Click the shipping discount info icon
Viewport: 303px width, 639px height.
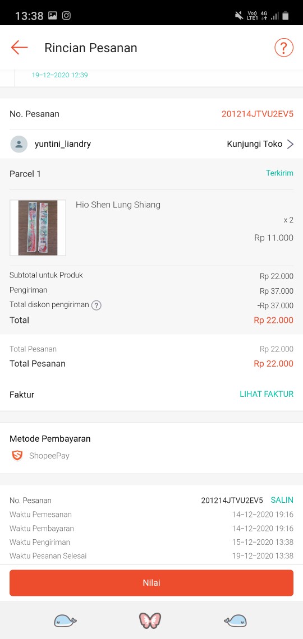coord(97,305)
